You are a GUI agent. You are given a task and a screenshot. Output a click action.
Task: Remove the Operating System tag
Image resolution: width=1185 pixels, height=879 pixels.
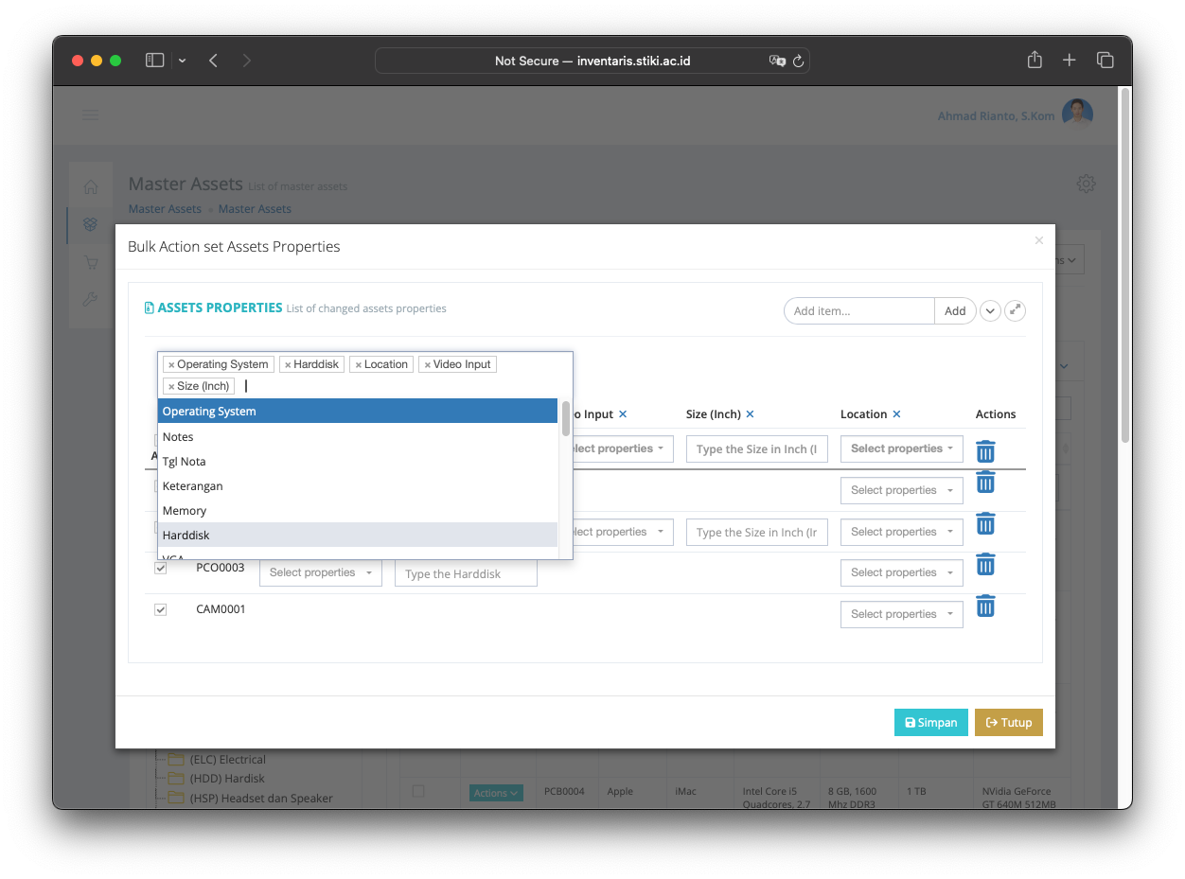click(x=171, y=365)
